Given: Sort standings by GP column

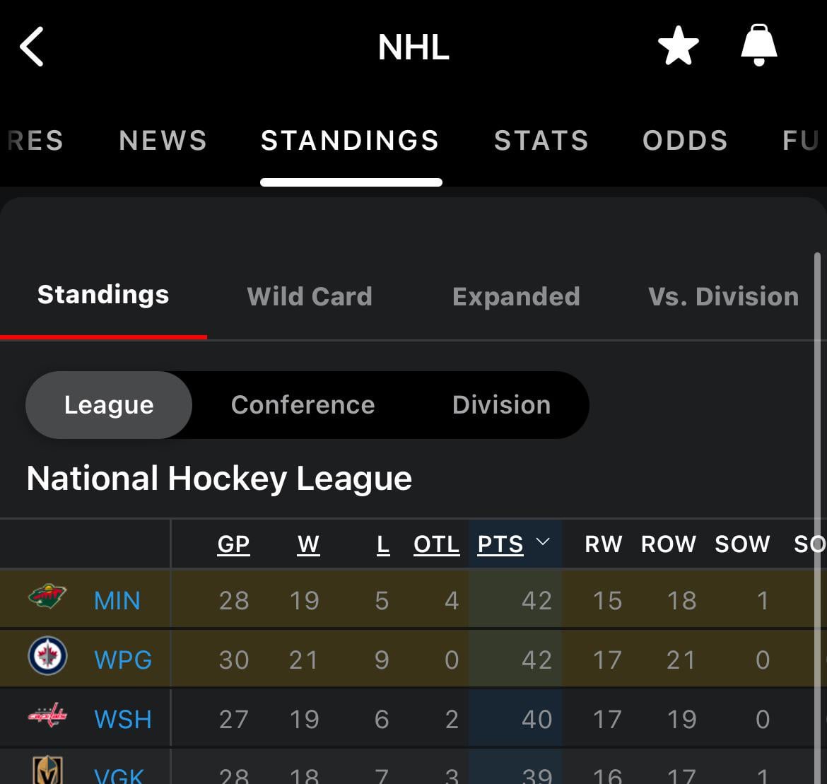Looking at the screenshot, I should coord(233,544).
